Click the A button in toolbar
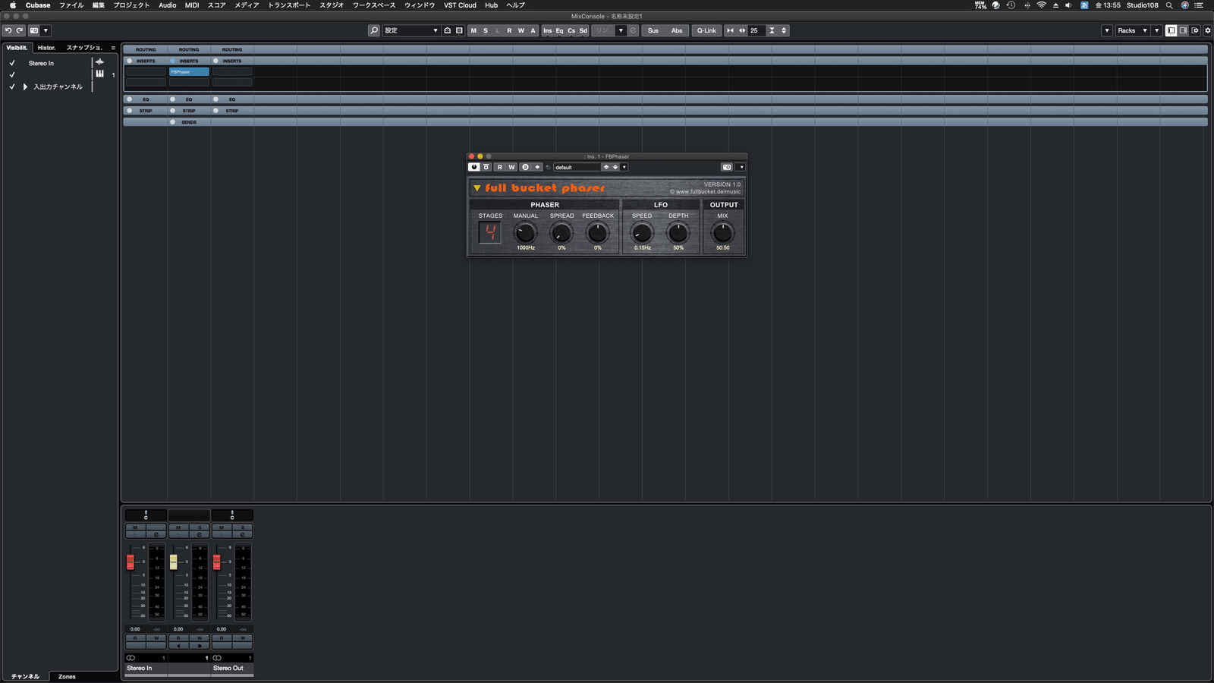The height and width of the screenshot is (683, 1214). pos(533,30)
